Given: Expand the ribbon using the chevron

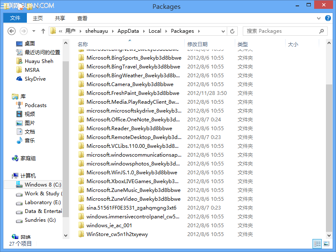Looking at the screenshot, I should [x=319, y=18].
